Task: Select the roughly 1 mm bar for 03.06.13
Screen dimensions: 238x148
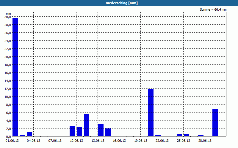Action: [x=29, y=134]
